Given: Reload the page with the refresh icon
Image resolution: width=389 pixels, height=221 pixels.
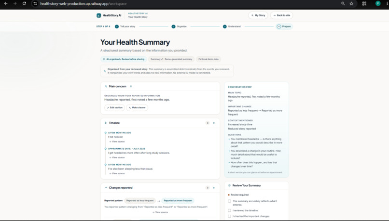Looking at the screenshot, I should (24, 3).
